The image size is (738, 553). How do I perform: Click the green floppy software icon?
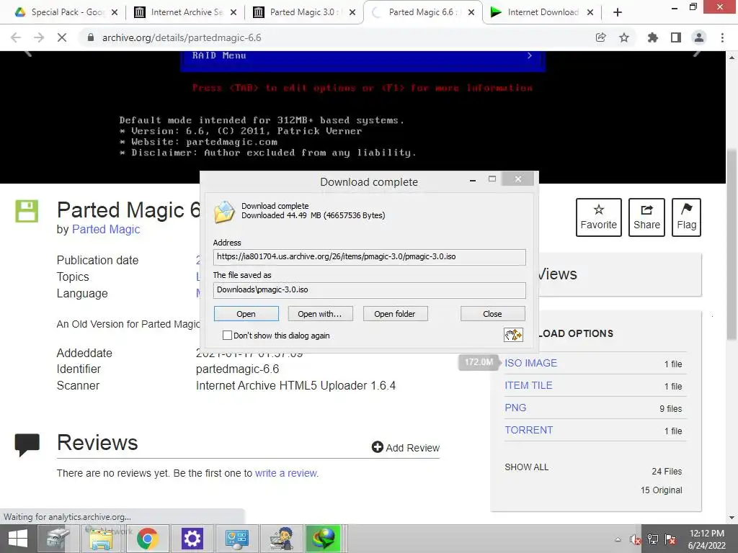27,211
